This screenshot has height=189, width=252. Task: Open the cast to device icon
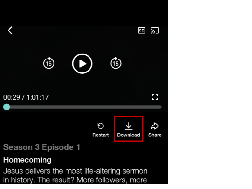pyautogui.click(x=155, y=31)
